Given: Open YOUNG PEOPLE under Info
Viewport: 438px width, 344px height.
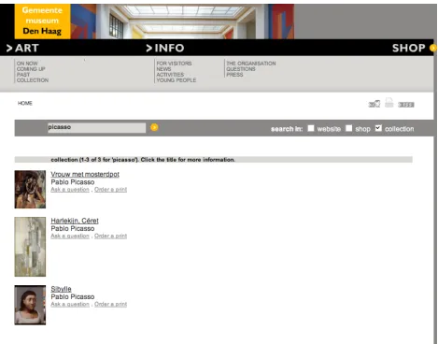Looking at the screenshot, I should click(x=177, y=80).
